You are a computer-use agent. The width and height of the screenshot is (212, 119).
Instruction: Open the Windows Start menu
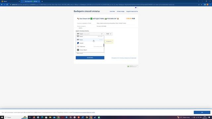(x=2, y=117)
